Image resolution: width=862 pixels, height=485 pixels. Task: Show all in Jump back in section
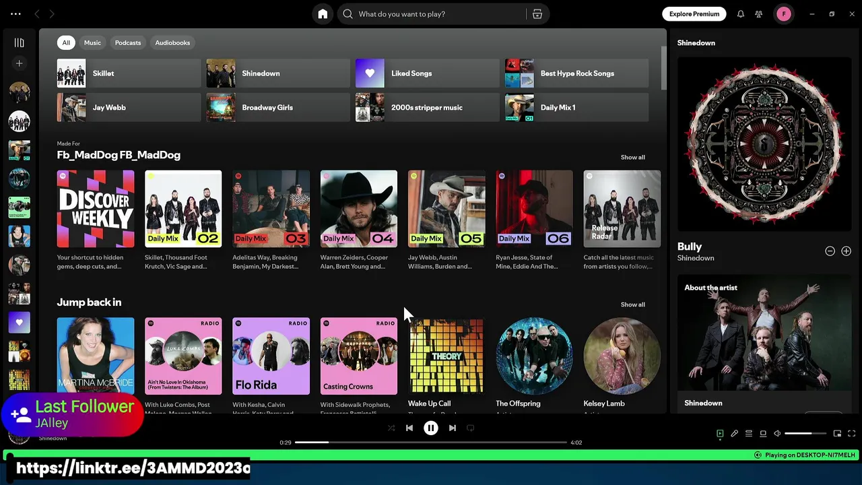632,304
